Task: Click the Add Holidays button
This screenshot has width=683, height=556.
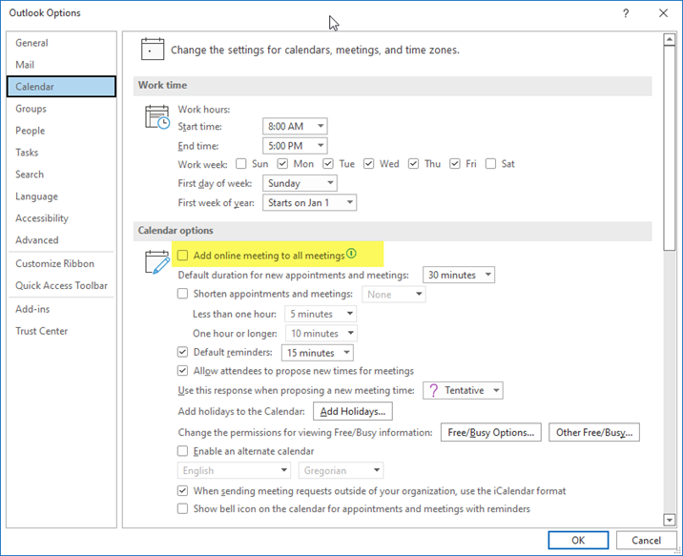Action: (353, 412)
